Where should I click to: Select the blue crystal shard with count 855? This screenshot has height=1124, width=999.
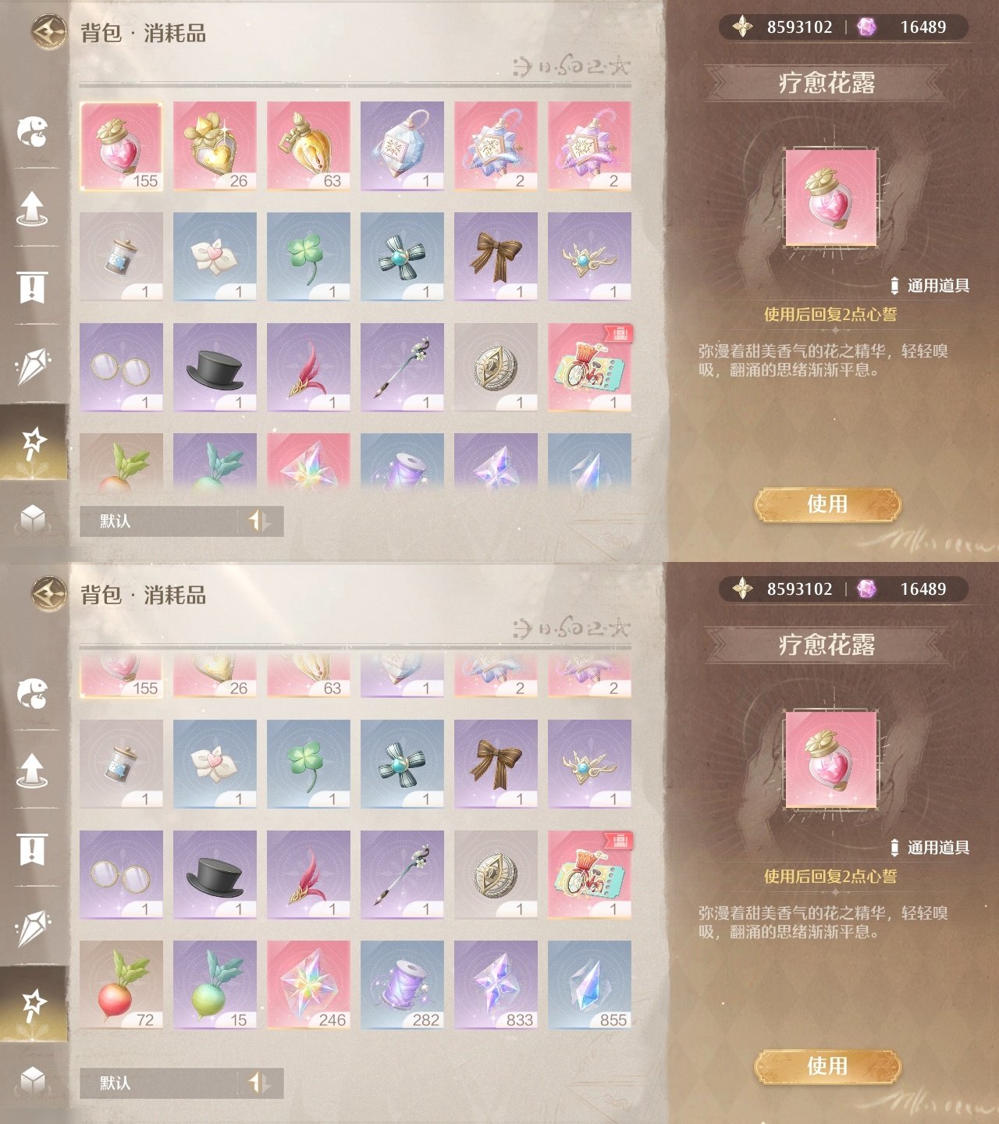click(x=589, y=985)
